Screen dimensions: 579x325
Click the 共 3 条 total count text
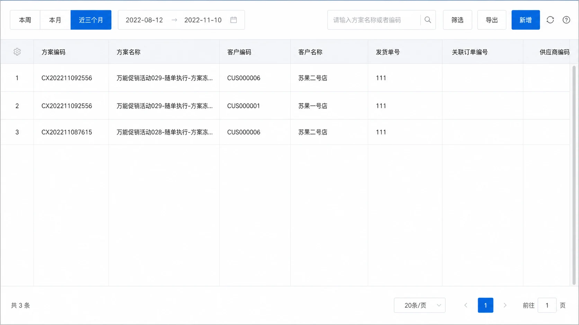[20, 305]
